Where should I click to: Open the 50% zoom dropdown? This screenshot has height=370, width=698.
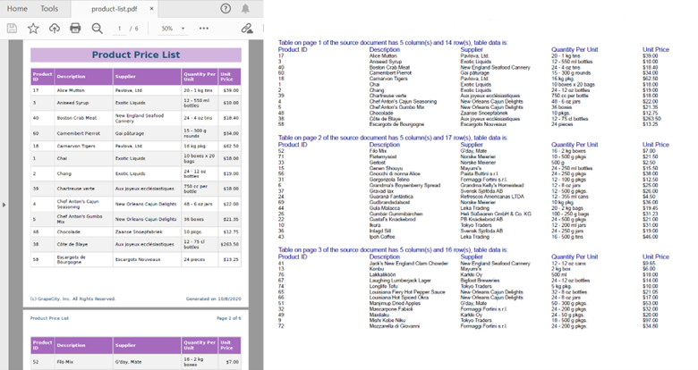point(173,29)
